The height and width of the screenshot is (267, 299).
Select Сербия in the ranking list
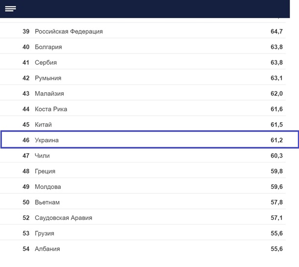click(x=46, y=63)
